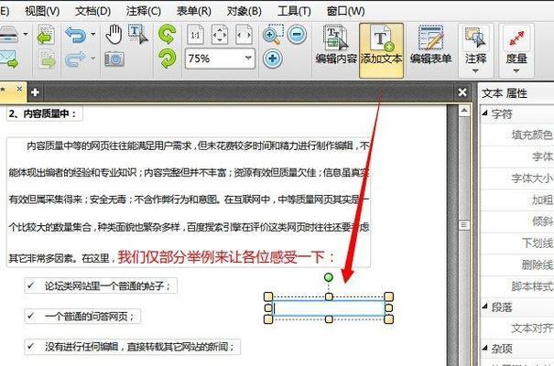
Task: Open the 文档(D) menu
Action: [x=92, y=11]
